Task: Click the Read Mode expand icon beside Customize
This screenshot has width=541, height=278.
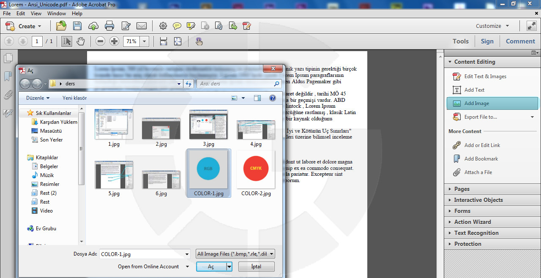Action: [531, 26]
